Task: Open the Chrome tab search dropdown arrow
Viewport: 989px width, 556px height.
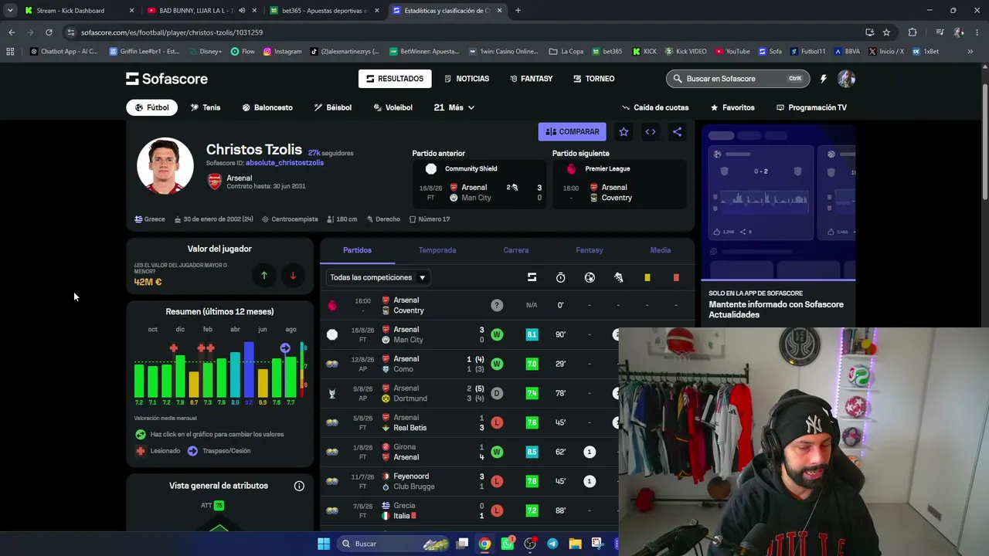Action: click(10, 11)
